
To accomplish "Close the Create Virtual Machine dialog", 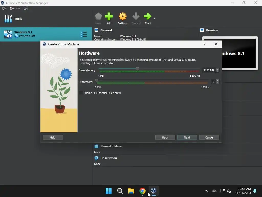I will coord(216,44).
